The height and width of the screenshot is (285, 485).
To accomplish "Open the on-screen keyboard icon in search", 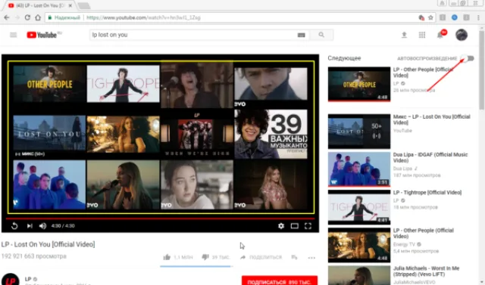I will point(302,36).
